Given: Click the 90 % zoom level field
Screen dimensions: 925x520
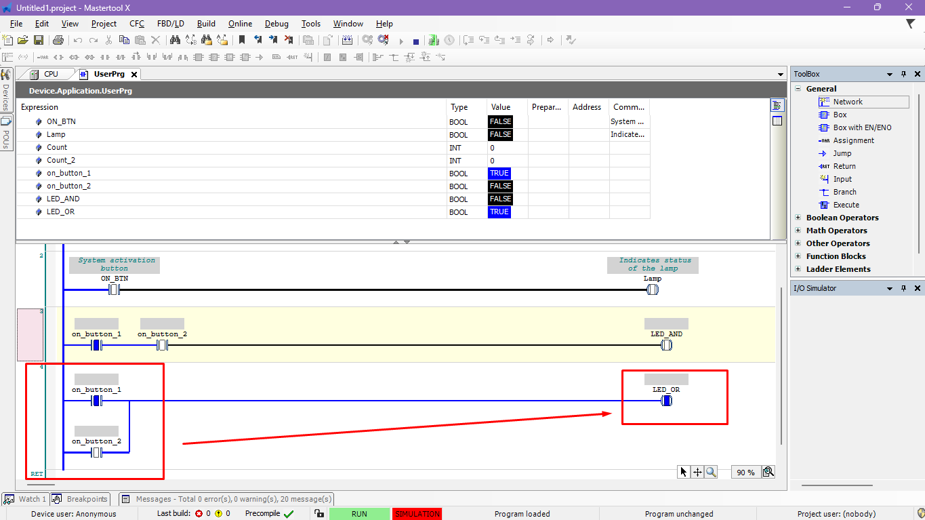Looking at the screenshot, I should 745,472.
